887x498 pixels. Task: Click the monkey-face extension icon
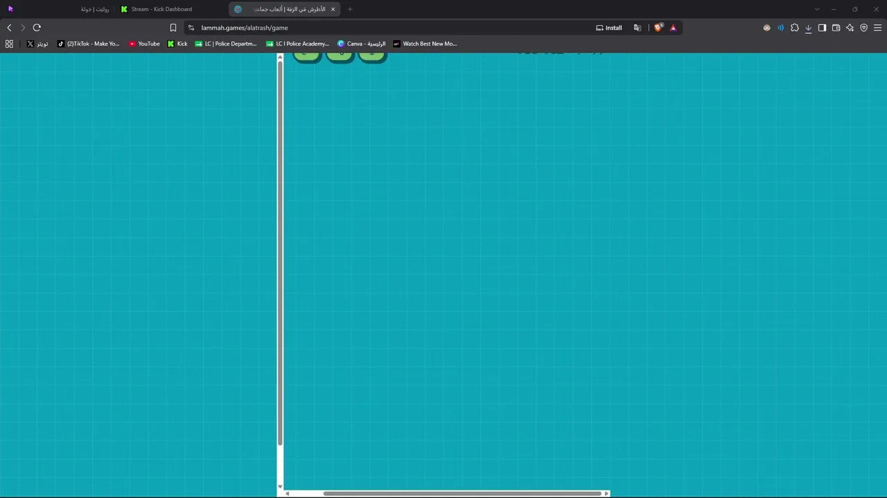tap(766, 28)
